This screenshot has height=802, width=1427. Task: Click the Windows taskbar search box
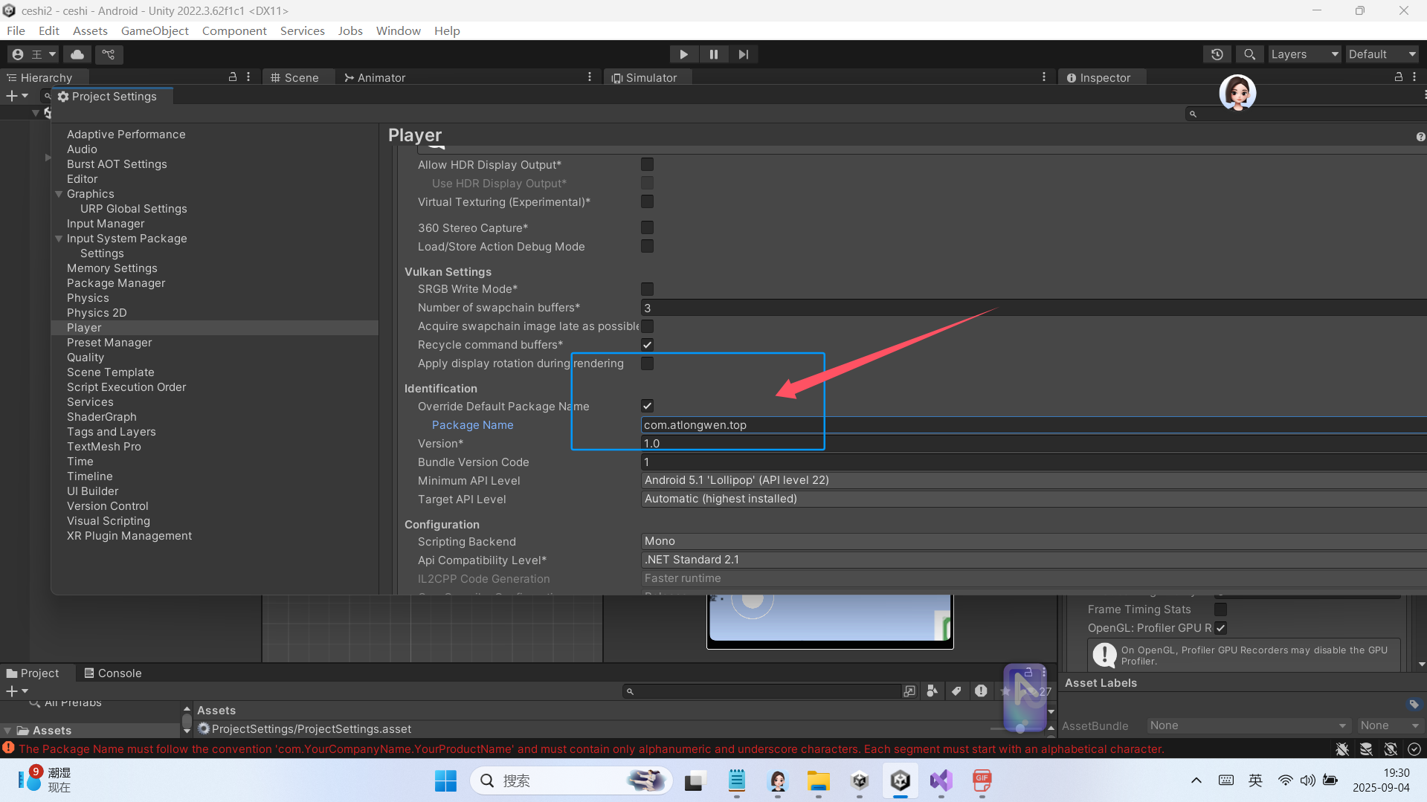tap(571, 780)
